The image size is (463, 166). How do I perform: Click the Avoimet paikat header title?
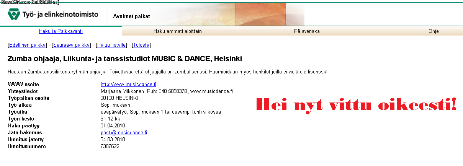(131, 16)
